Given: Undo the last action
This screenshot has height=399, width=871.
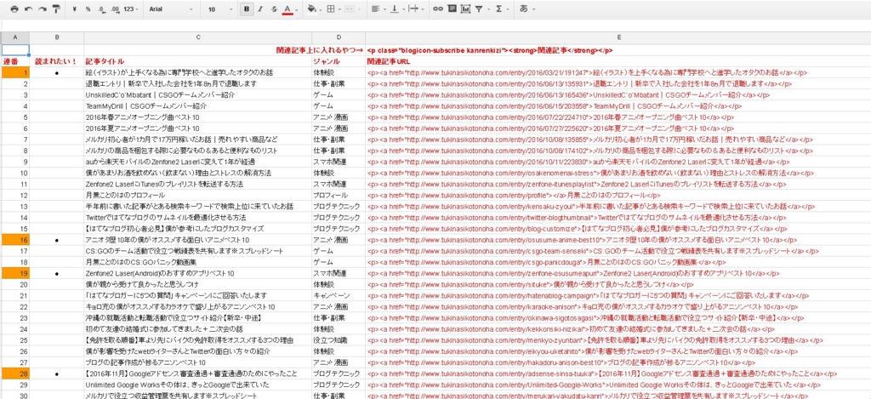Looking at the screenshot, I should 28,9.
